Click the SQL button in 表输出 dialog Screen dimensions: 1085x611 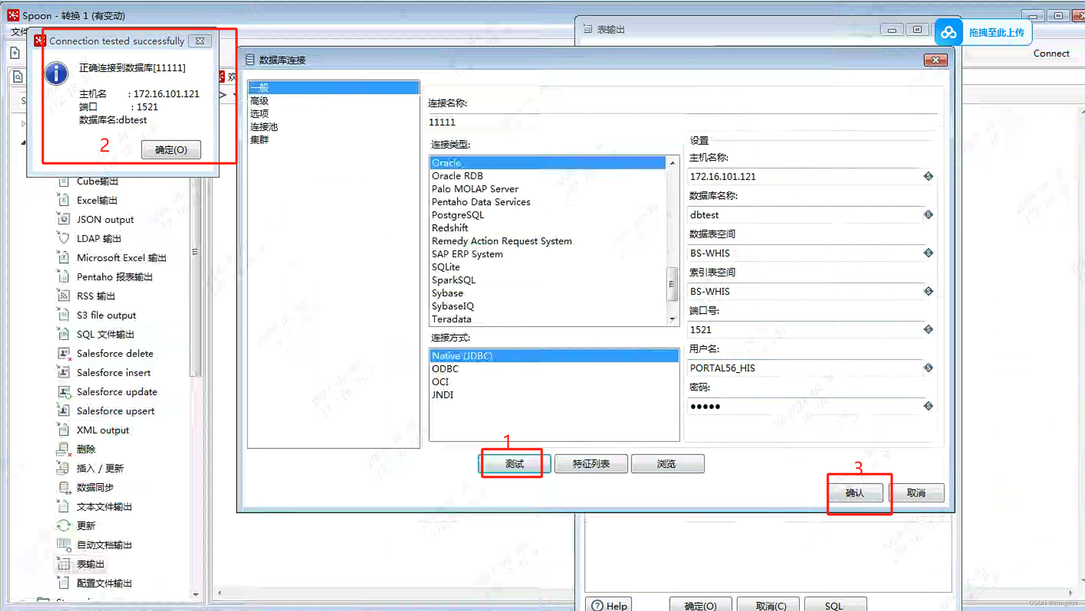click(835, 605)
